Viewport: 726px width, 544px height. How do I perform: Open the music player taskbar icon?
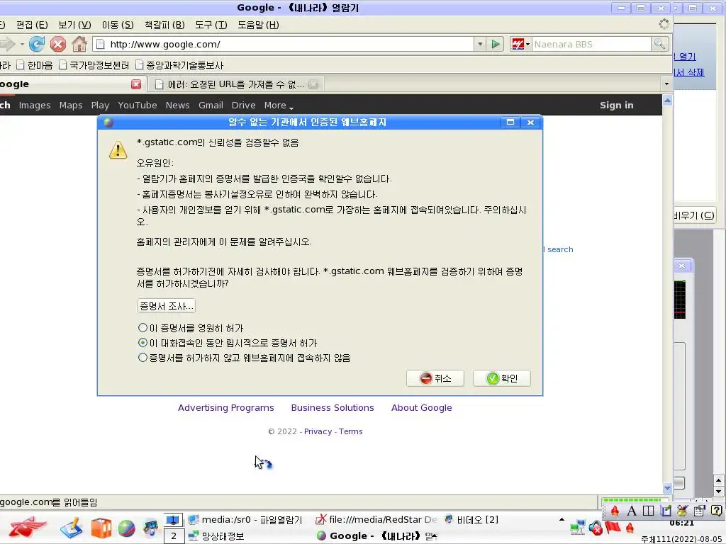150,528
